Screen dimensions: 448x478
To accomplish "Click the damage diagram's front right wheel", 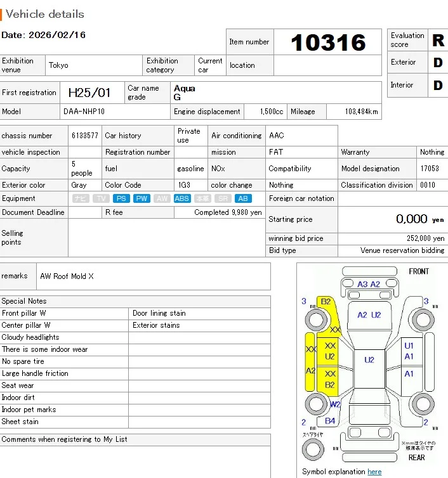I will (423, 320).
